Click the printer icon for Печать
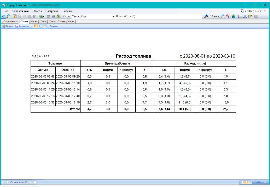Image resolution: width=270 pixels, height=187 pixels. coord(4,26)
